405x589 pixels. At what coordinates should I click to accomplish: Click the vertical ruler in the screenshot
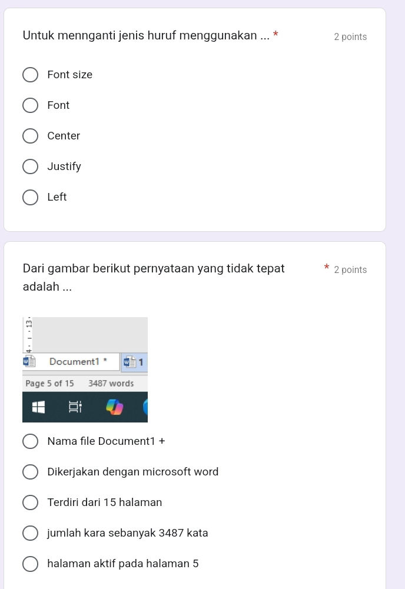click(28, 335)
